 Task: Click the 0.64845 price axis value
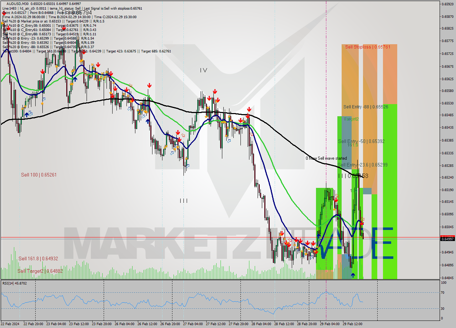pyautogui.click(x=447, y=277)
